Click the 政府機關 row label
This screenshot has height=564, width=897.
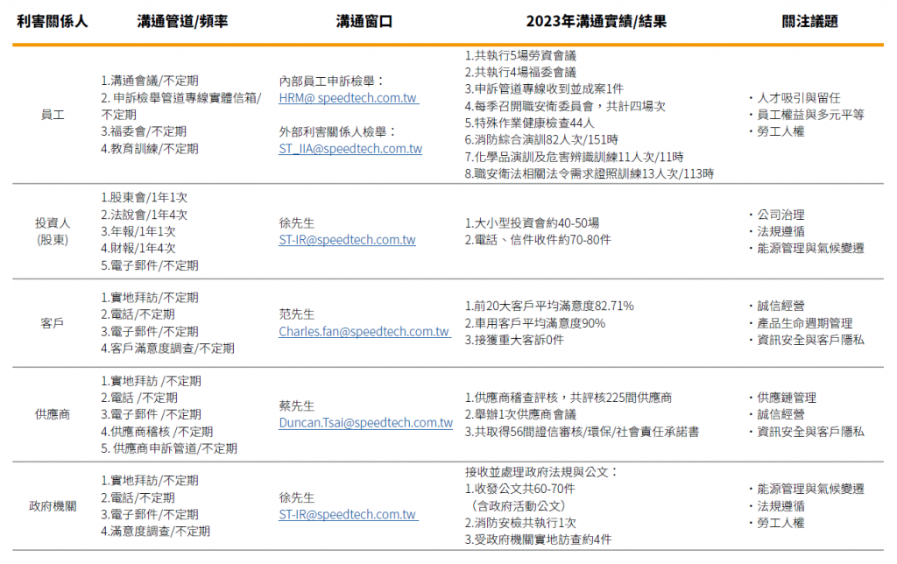tap(53, 505)
